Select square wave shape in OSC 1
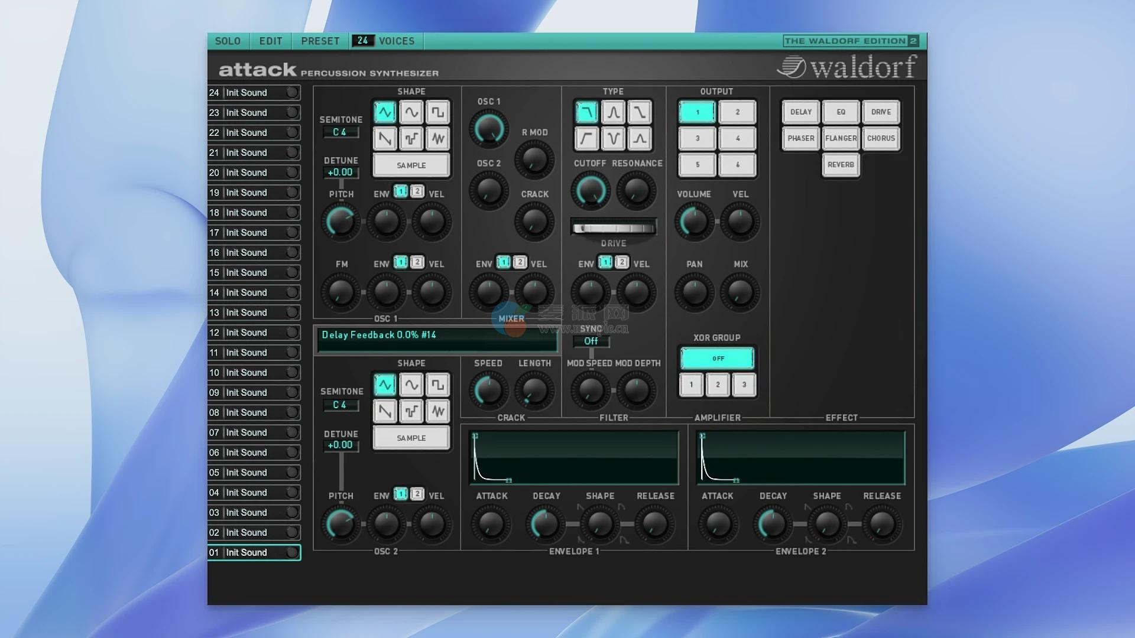The height and width of the screenshot is (638, 1135). [437, 112]
